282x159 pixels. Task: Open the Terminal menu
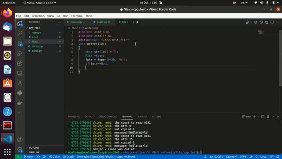77,16
